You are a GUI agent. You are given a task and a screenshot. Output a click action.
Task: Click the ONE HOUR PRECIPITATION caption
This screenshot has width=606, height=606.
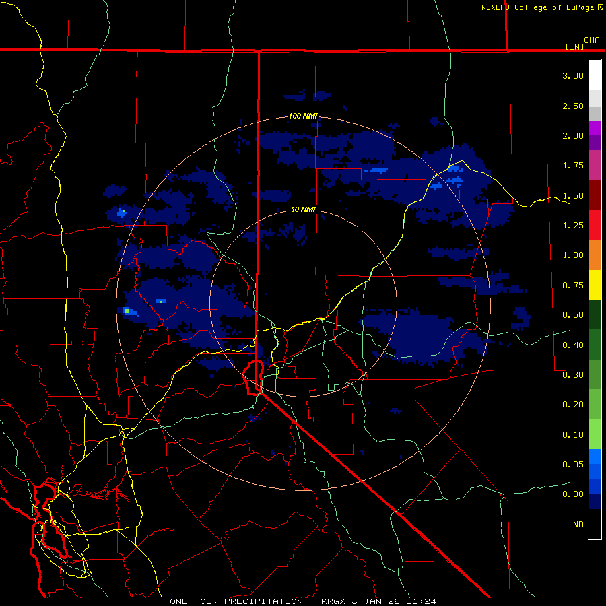(x=236, y=601)
